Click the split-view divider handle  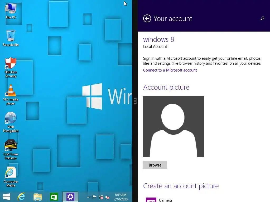click(135, 101)
